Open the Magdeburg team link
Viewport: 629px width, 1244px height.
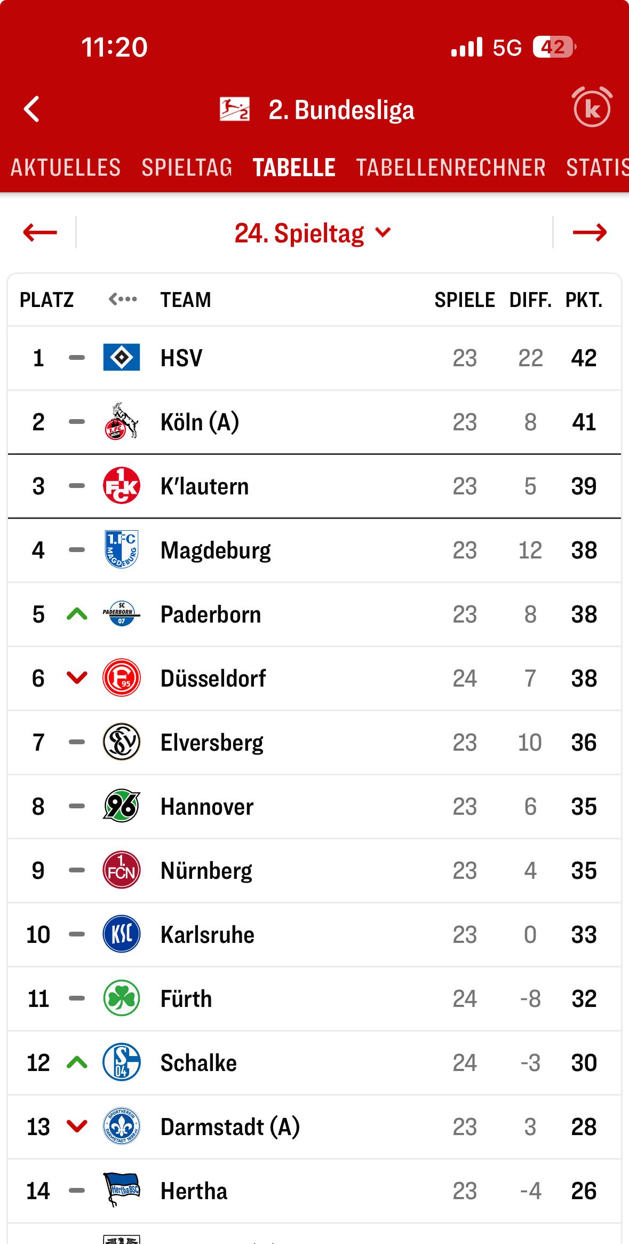(x=216, y=550)
